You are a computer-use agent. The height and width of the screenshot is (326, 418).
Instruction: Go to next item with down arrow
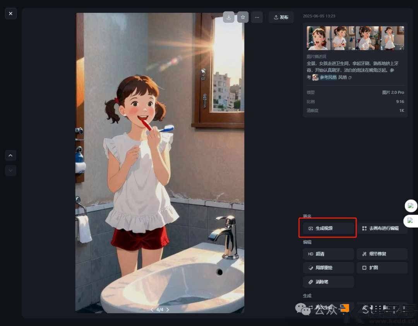pyautogui.click(x=10, y=170)
